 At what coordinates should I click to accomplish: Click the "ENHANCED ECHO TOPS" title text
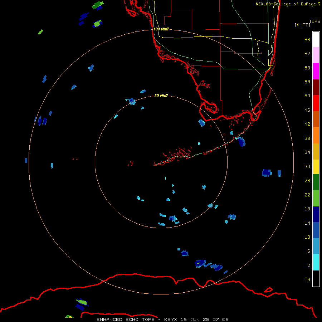(126, 319)
